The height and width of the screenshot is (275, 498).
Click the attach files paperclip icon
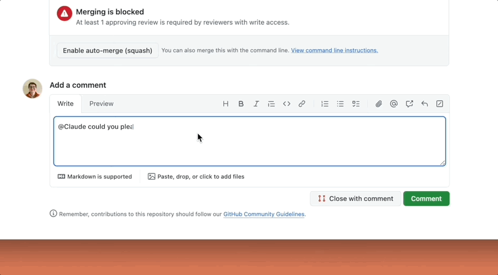click(x=379, y=104)
